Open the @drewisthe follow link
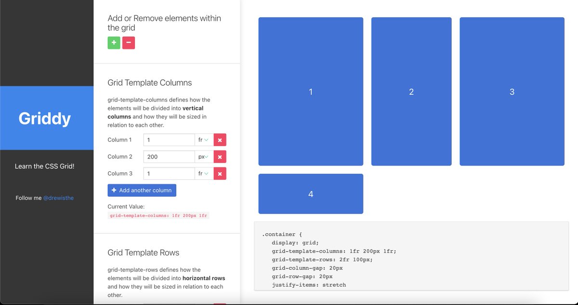The image size is (578, 305). point(58,198)
